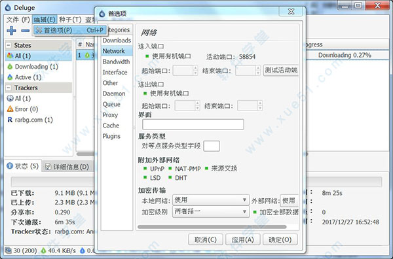Viewport: 393px width, 259px height.
Task: Click the droplet icon in the preferences dialog title
Action: click(x=102, y=14)
